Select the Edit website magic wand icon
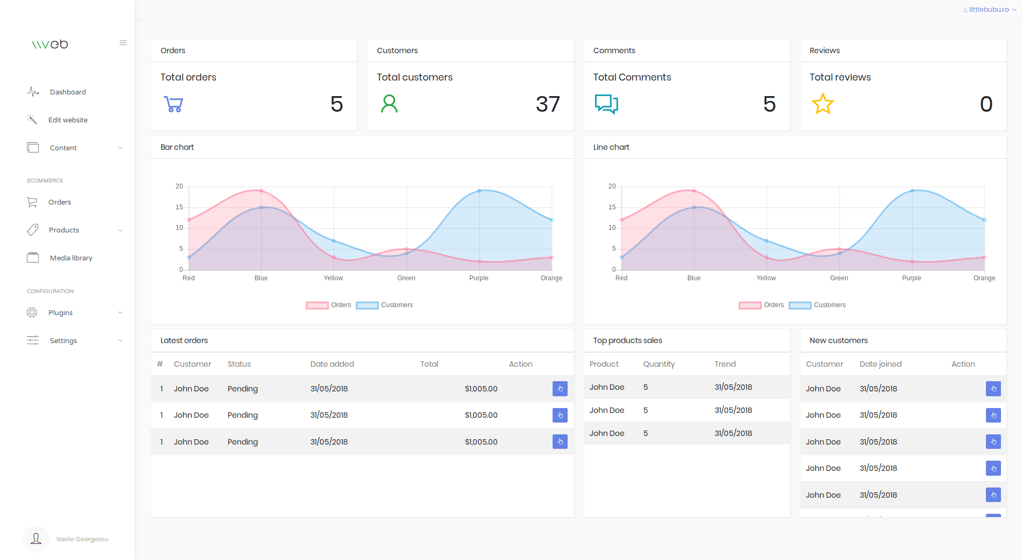1023x560 pixels. click(33, 119)
